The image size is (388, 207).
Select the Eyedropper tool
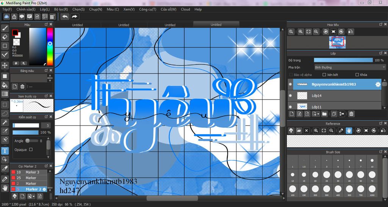click(x=5, y=179)
